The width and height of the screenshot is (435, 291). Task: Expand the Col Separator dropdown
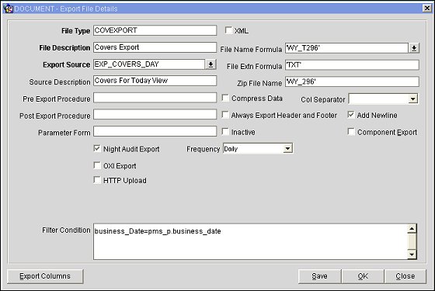point(412,99)
